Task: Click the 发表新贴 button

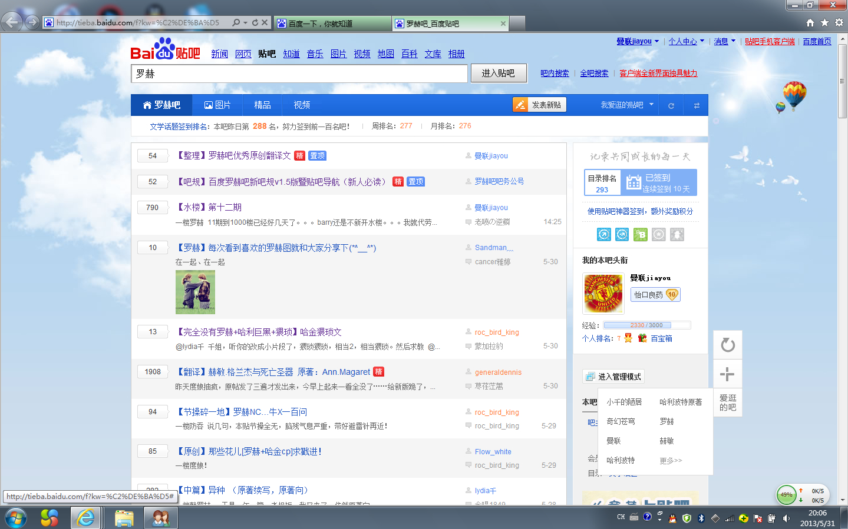Action: pyautogui.click(x=539, y=105)
